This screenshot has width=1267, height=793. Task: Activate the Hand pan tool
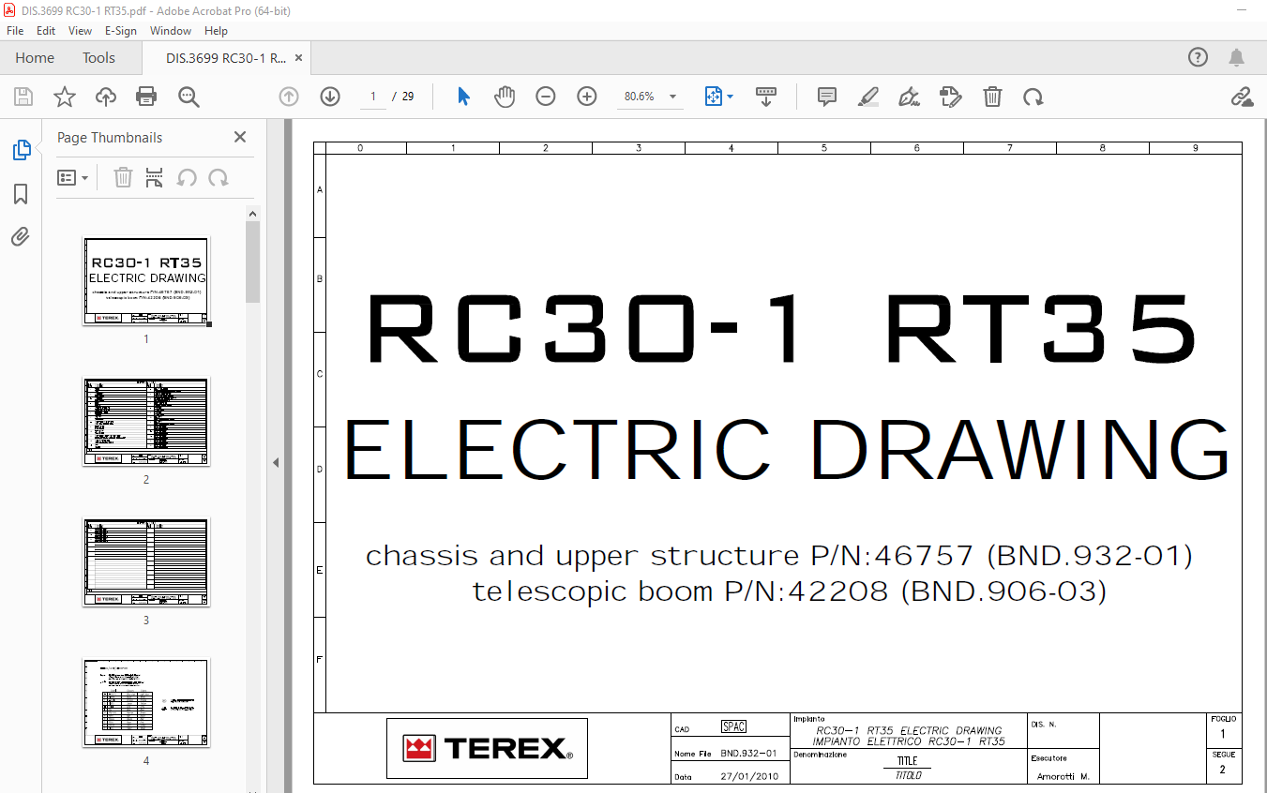tap(505, 97)
